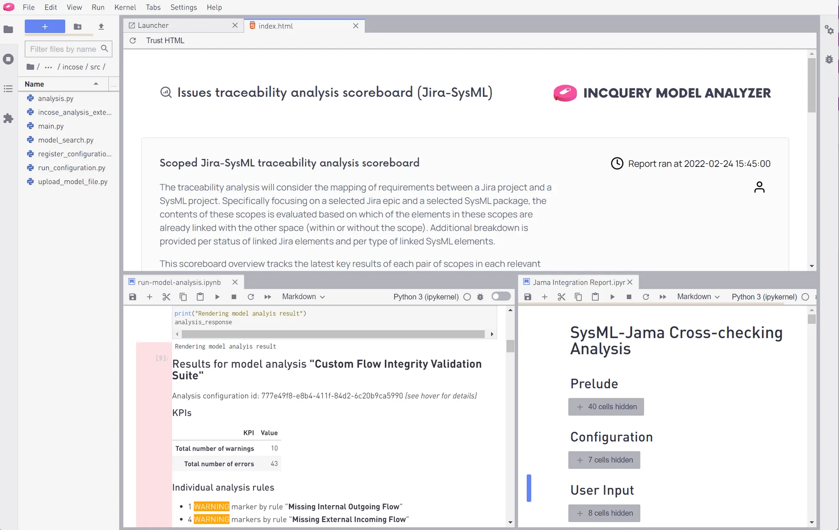839x530 pixels.
Task: Expand the 8 hidden cells under User Input
Action: (604, 513)
